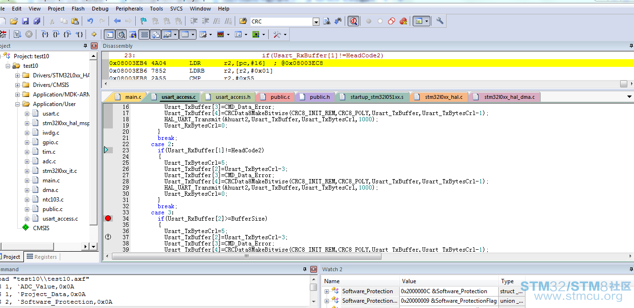
Task: Step into the code with the Step icon
Action: [x=45, y=34]
